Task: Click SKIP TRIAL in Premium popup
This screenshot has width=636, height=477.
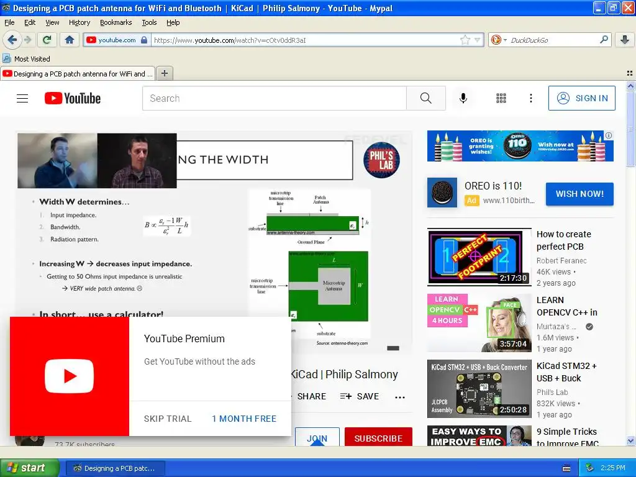Action: 168,419
